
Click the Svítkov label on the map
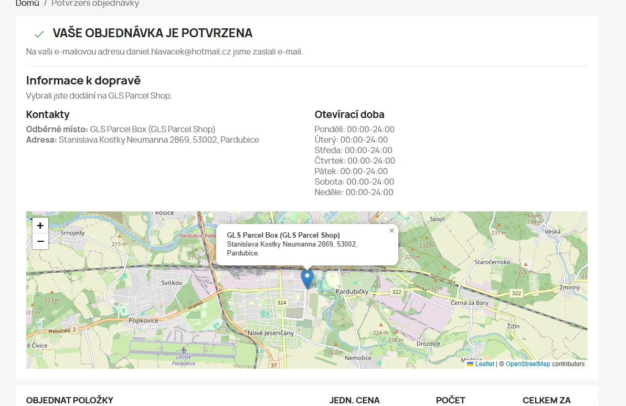172,283
